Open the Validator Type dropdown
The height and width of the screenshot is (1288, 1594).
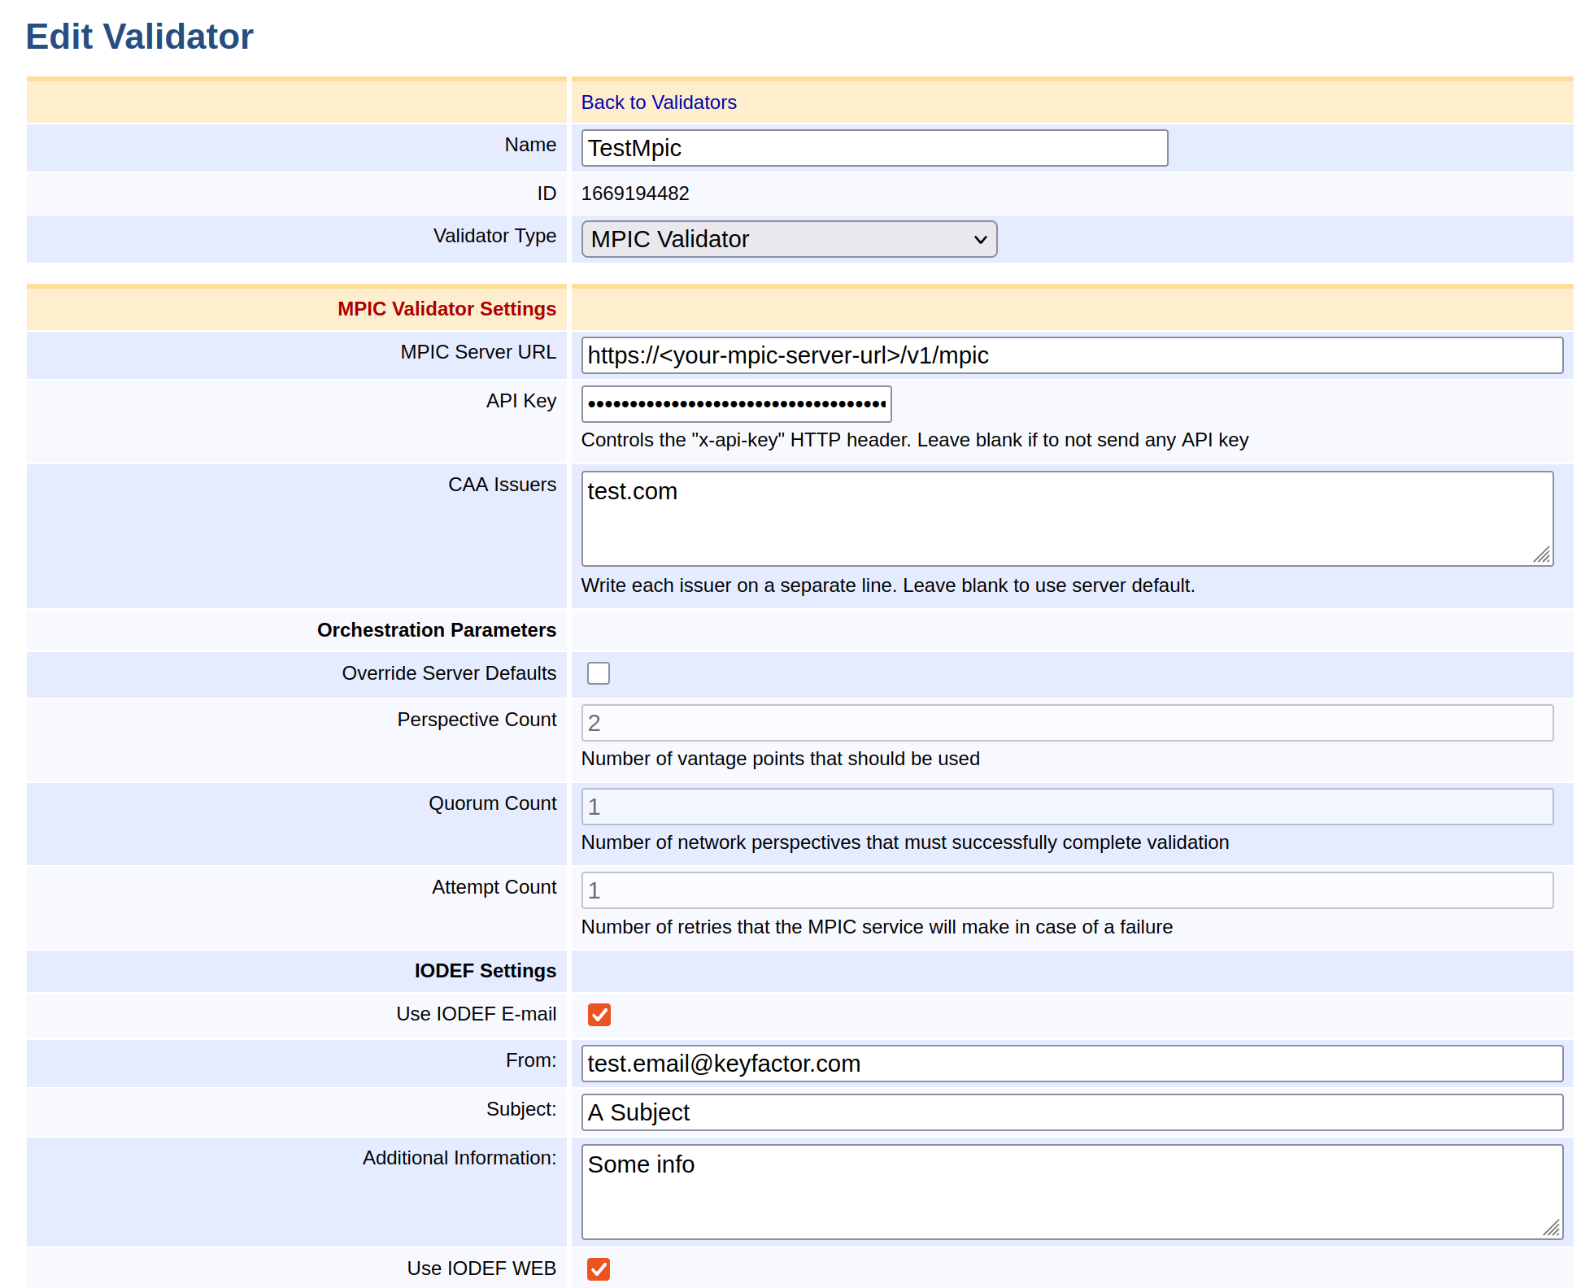(788, 239)
